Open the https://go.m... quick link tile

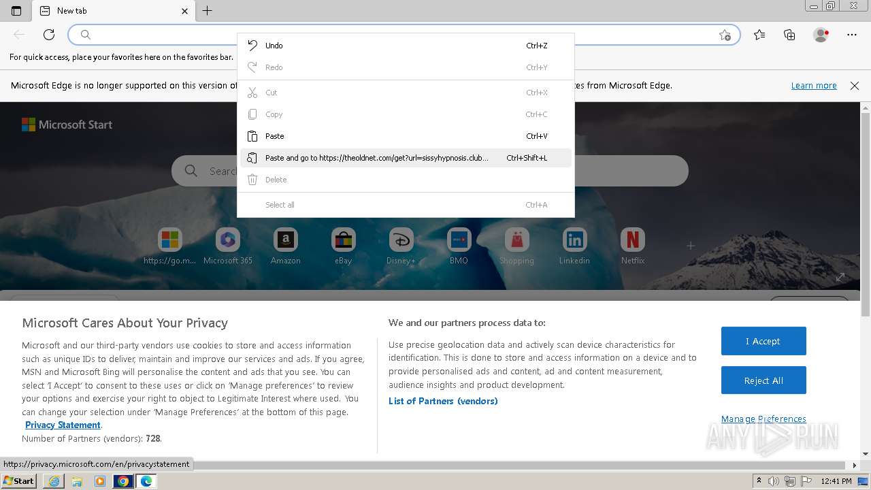(x=169, y=246)
